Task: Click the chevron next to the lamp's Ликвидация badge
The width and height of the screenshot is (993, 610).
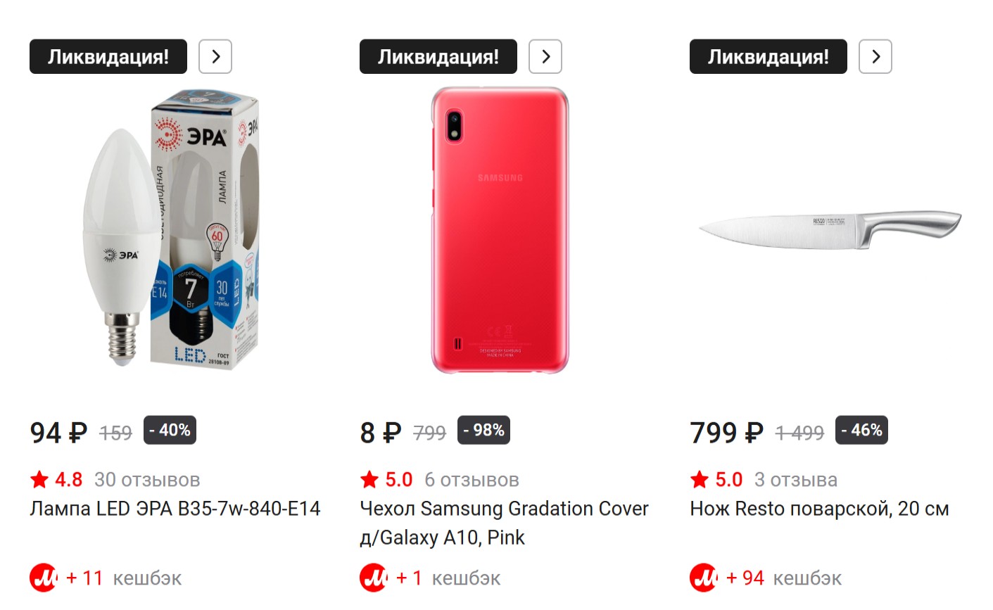Action: pos(215,57)
